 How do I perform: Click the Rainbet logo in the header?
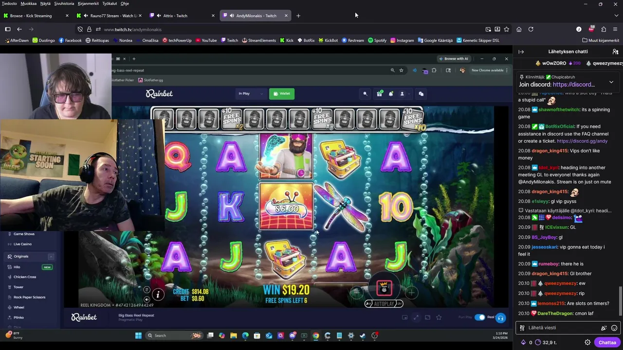tap(159, 93)
